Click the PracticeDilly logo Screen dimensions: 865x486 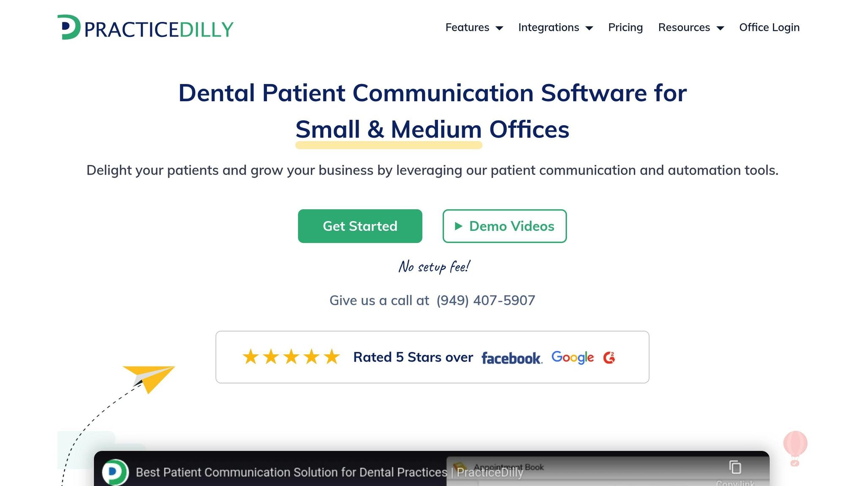(x=145, y=27)
